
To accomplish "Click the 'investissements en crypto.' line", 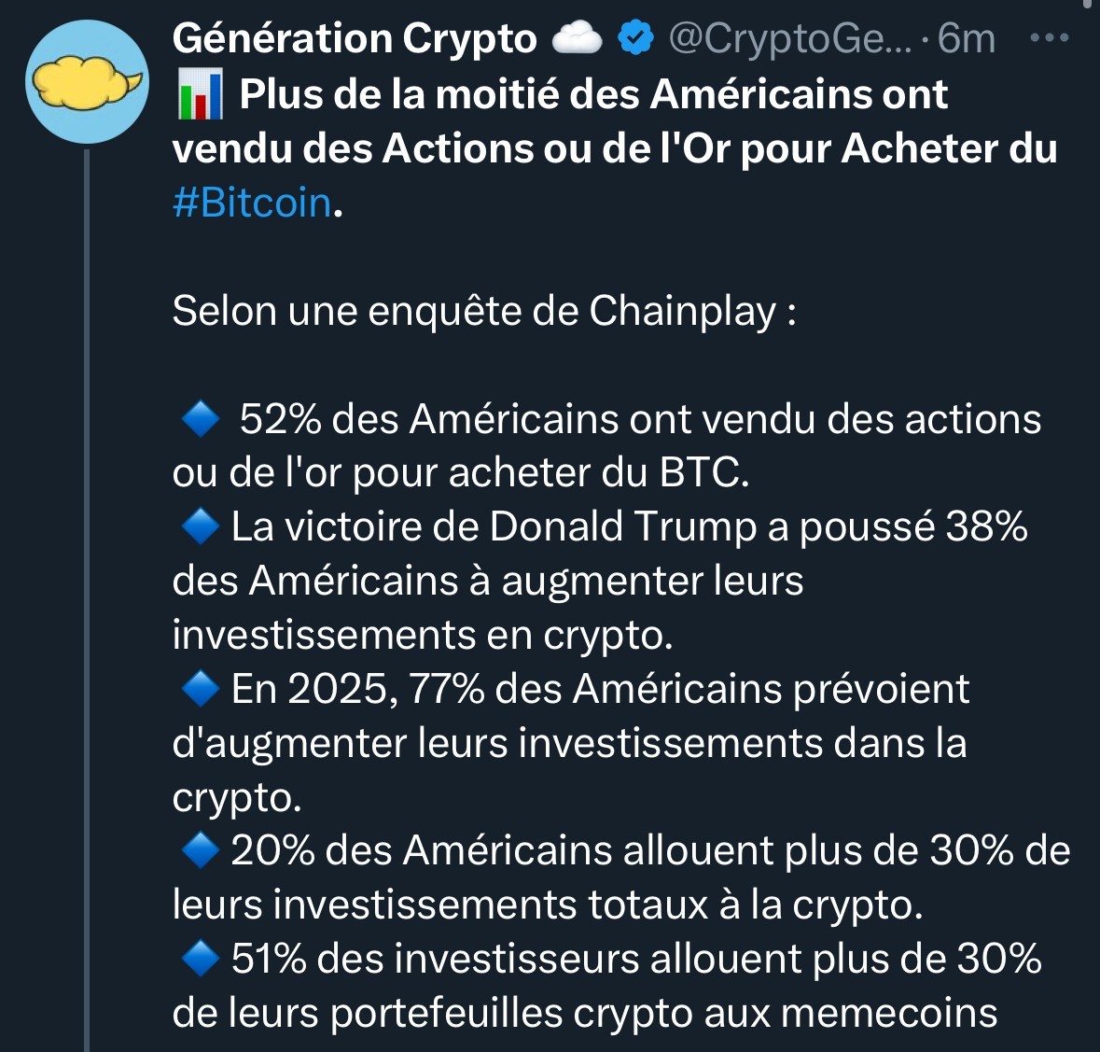I will pyautogui.click(x=423, y=636).
